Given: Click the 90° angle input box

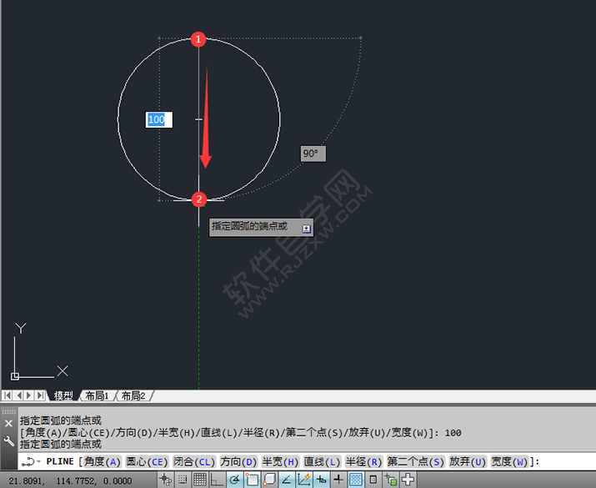Looking at the screenshot, I should [x=313, y=153].
